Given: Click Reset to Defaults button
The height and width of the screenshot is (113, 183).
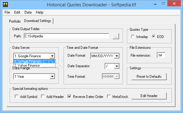Looking at the screenshot, I should (149, 77).
